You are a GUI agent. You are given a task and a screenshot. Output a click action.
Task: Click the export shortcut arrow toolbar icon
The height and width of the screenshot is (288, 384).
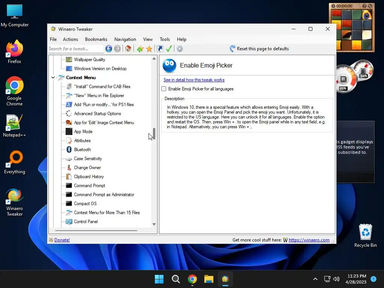[x=160, y=49]
